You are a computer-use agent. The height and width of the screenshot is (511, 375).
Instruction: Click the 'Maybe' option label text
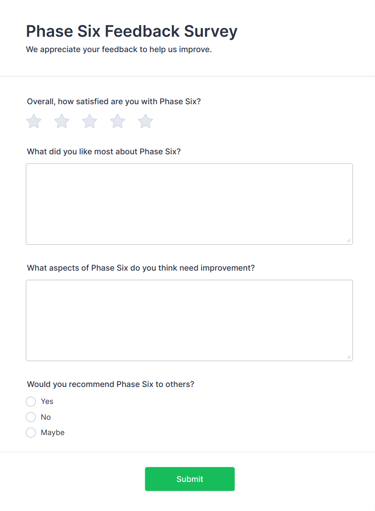pyautogui.click(x=52, y=433)
